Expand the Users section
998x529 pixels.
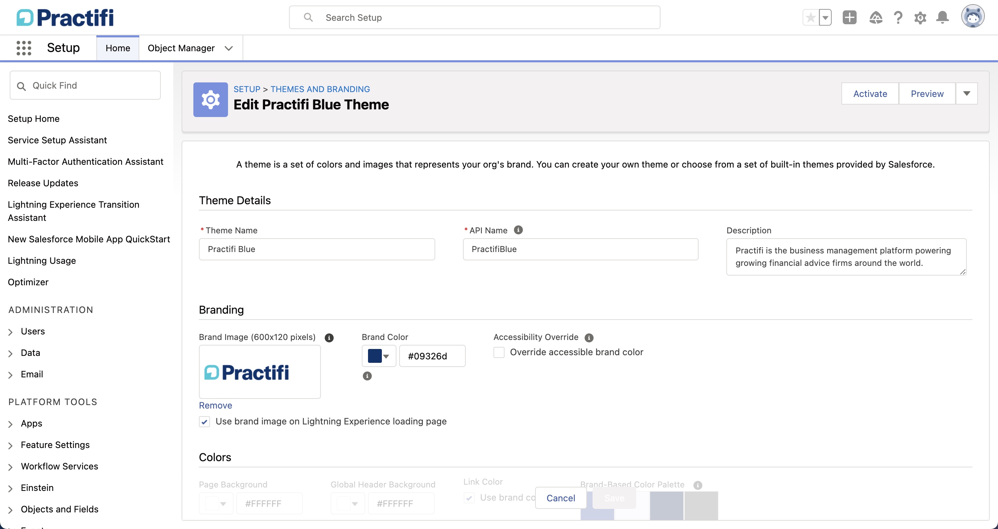[x=10, y=332]
